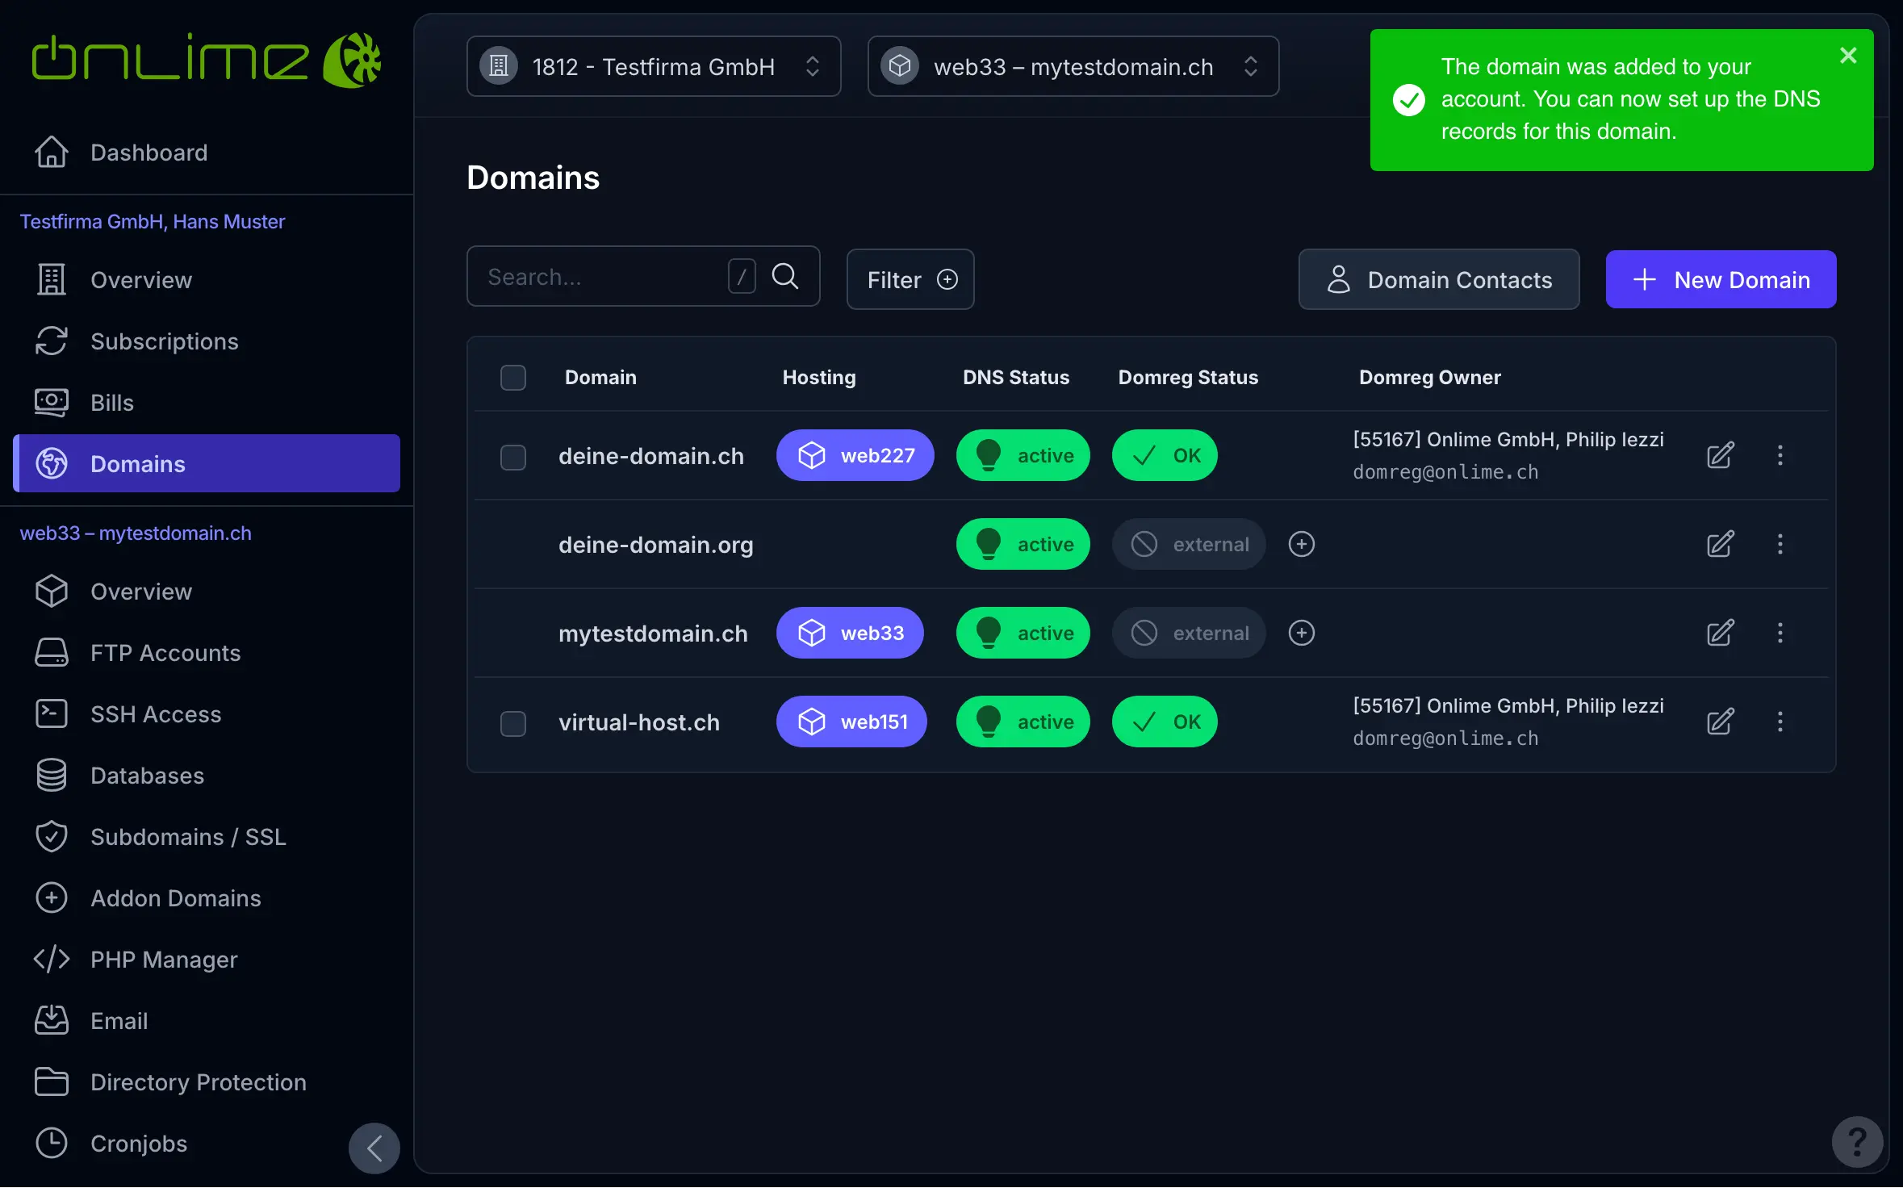
Task: Click the search magnifier icon
Action: click(x=784, y=277)
